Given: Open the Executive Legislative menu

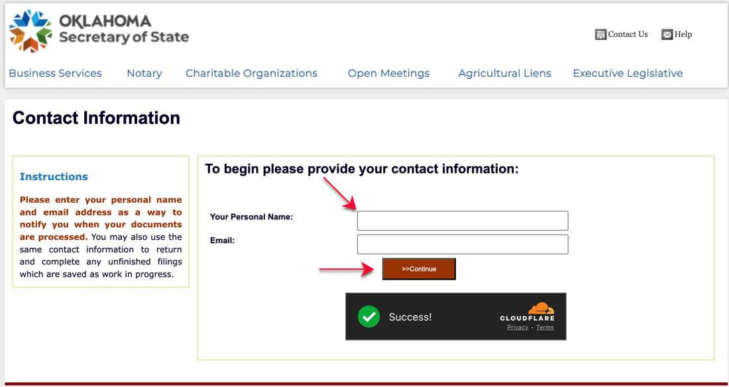Looking at the screenshot, I should point(628,74).
